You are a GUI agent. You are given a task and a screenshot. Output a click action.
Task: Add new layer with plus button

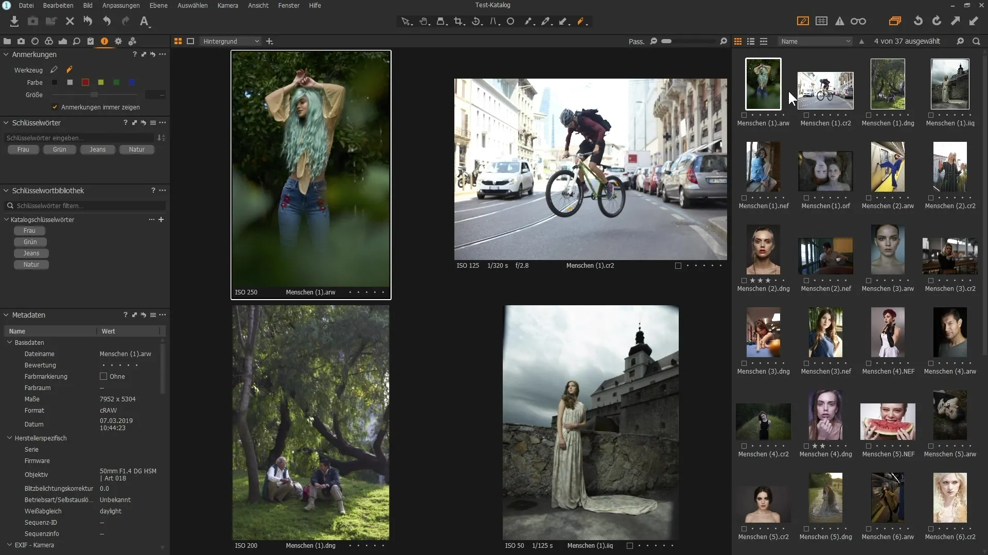tap(269, 41)
